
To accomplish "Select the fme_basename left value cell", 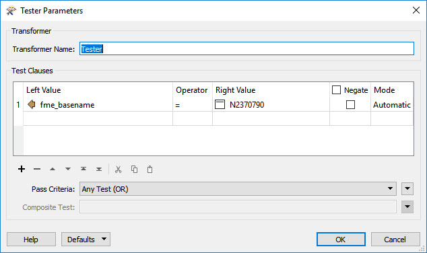I will (x=98, y=105).
